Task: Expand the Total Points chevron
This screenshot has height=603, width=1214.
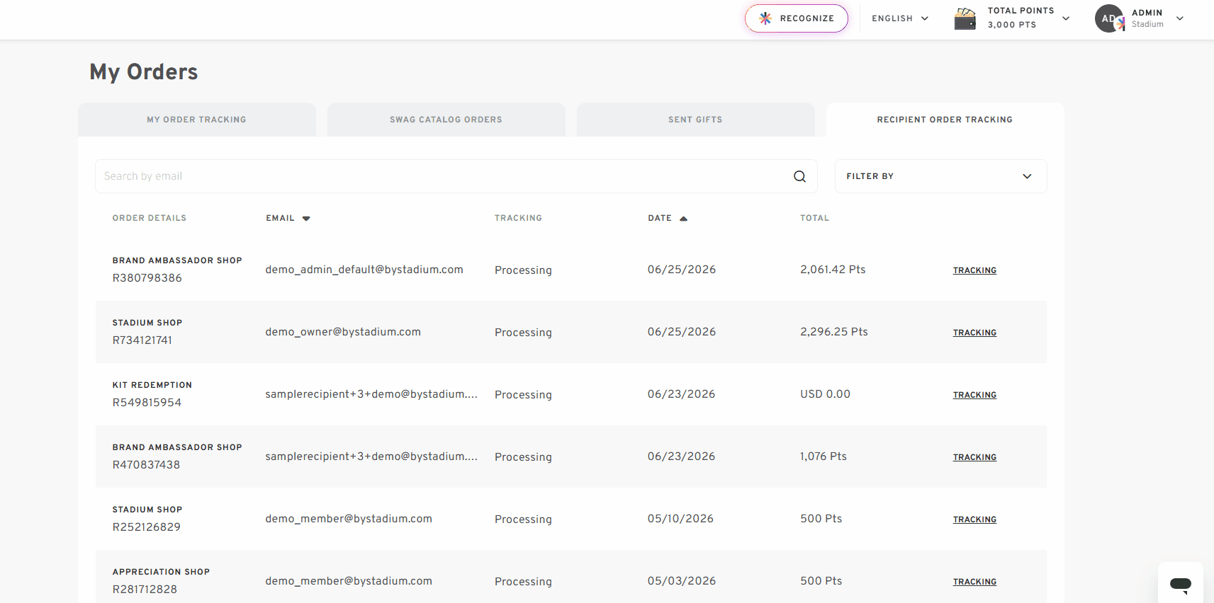Action: (1066, 18)
